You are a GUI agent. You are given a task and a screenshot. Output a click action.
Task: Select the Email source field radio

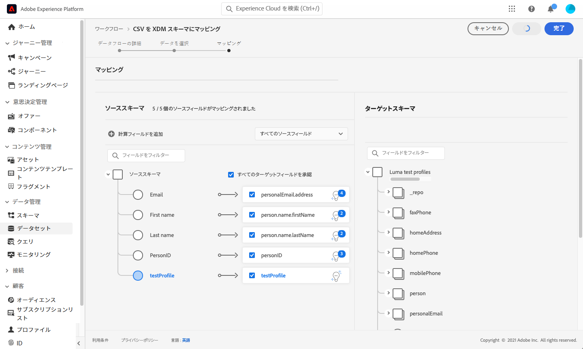pyautogui.click(x=138, y=195)
